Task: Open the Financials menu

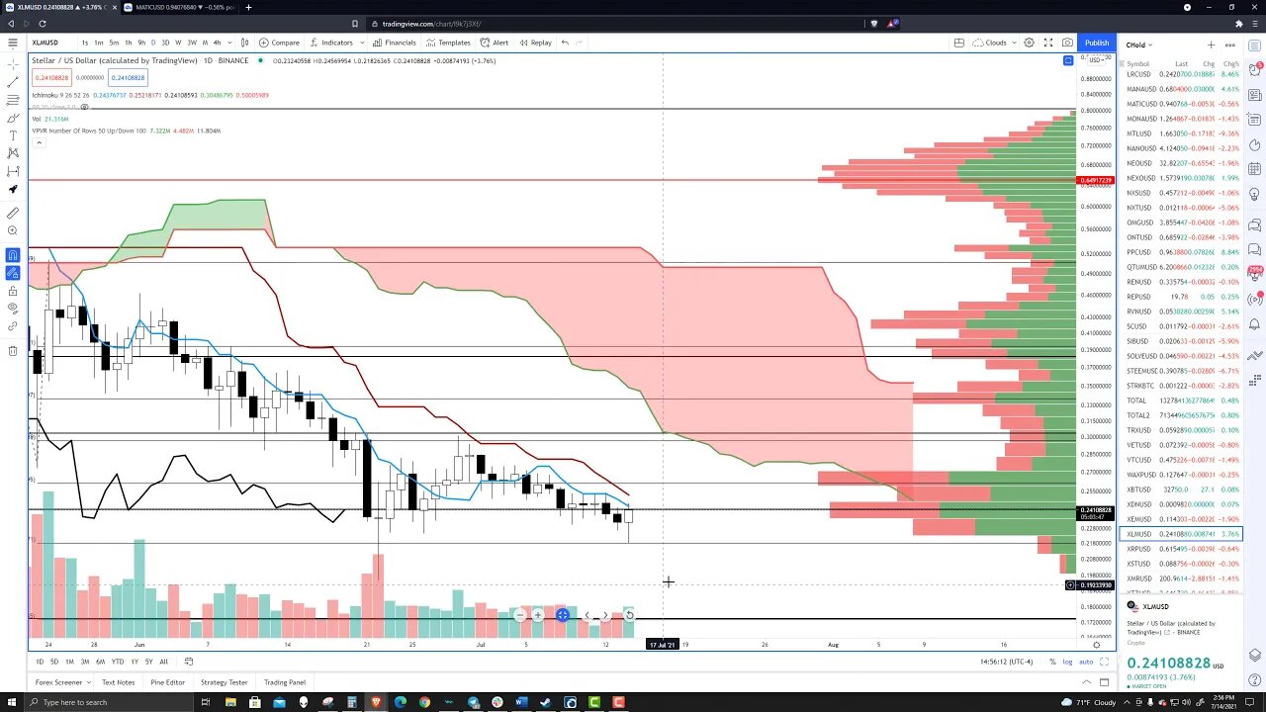Action: (x=395, y=43)
